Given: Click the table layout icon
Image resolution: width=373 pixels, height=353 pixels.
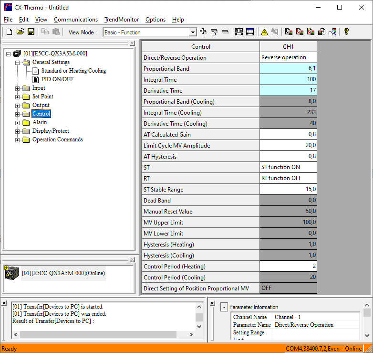Looking at the screenshot, I should pyautogui.click(x=250, y=32).
